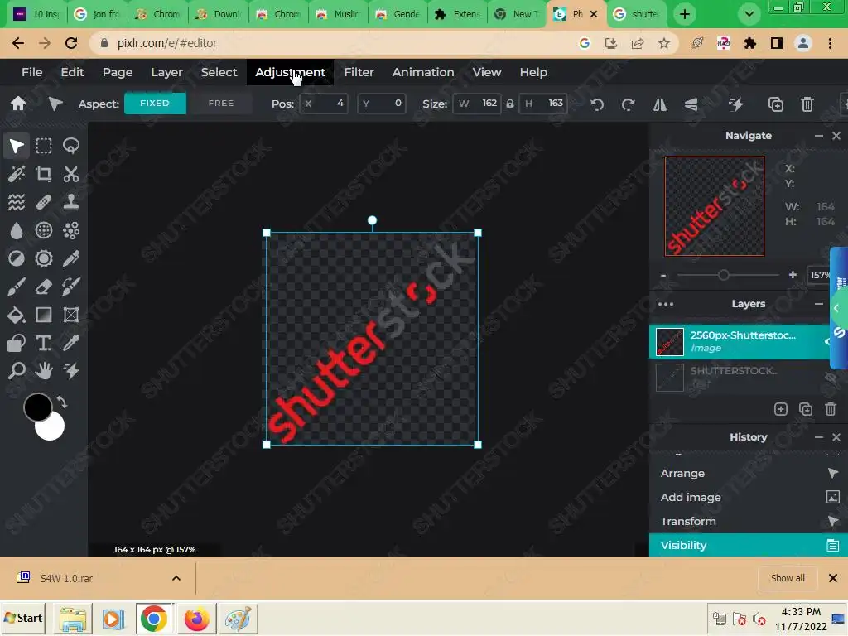Open Firefox from the taskbar
Viewport: 848px width, 636px height.
pyautogui.click(x=196, y=618)
